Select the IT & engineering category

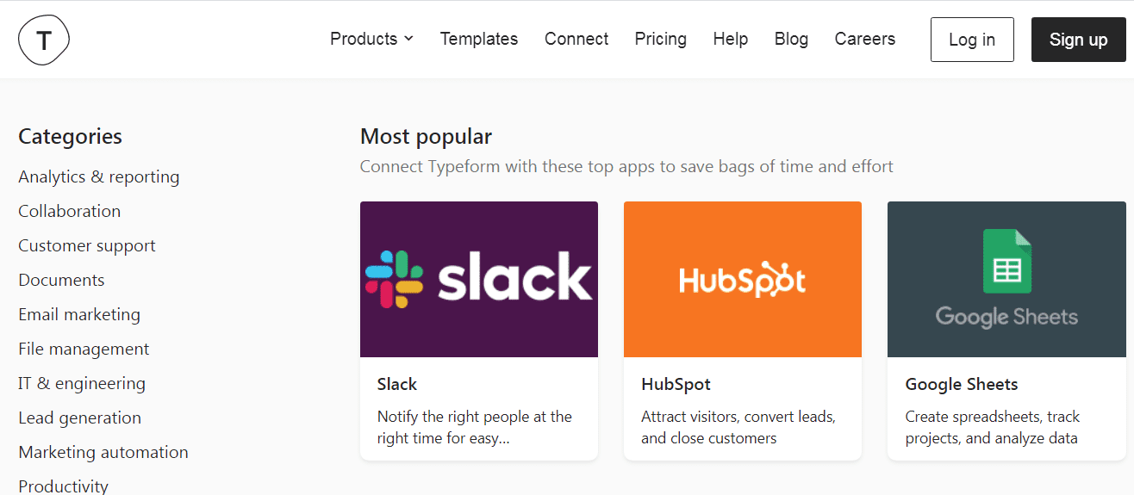82,383
